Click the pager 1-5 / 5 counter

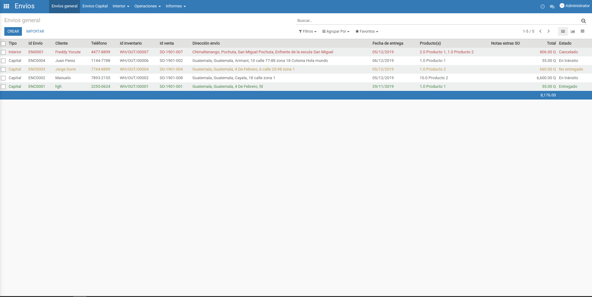pyautogui.click(x=528, y=31)
